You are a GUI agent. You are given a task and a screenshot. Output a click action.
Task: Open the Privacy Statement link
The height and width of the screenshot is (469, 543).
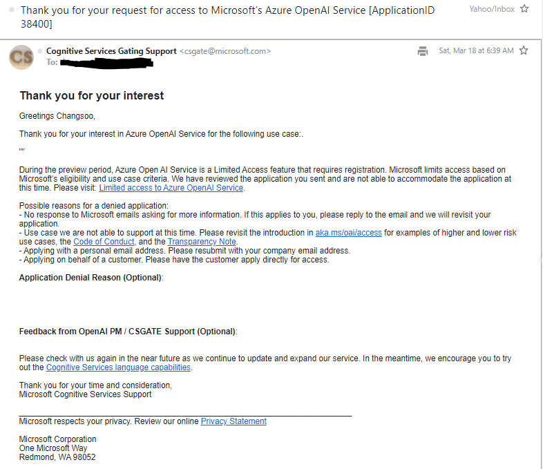coord(234,421)
